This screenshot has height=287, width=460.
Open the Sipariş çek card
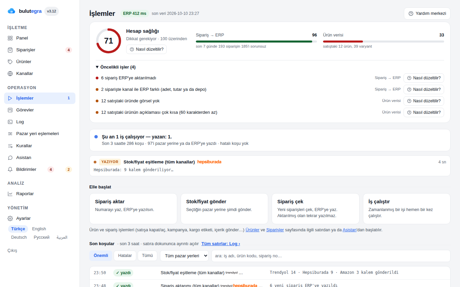point(316,209)
